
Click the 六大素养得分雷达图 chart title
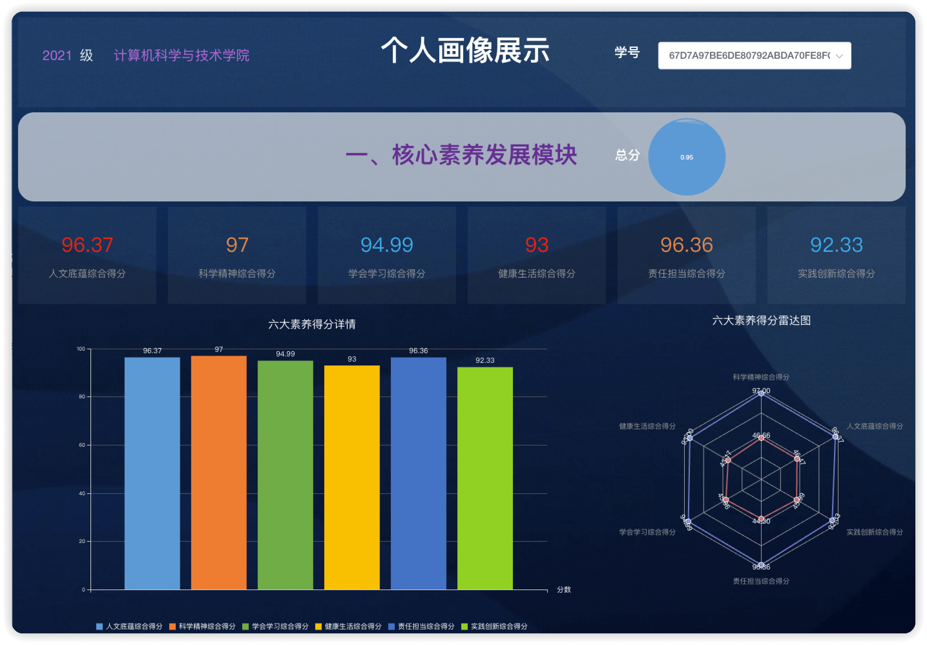click(762, 321)
